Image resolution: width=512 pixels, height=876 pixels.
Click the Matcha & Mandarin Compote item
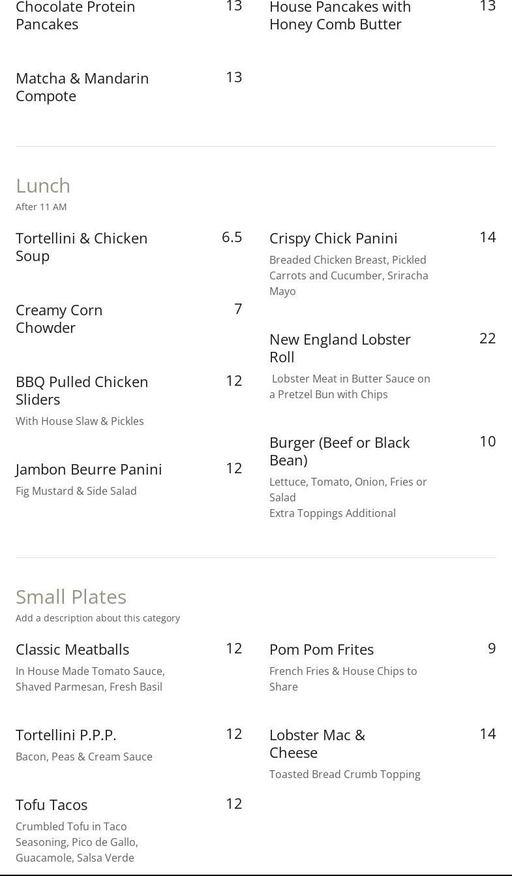point(82,87)
